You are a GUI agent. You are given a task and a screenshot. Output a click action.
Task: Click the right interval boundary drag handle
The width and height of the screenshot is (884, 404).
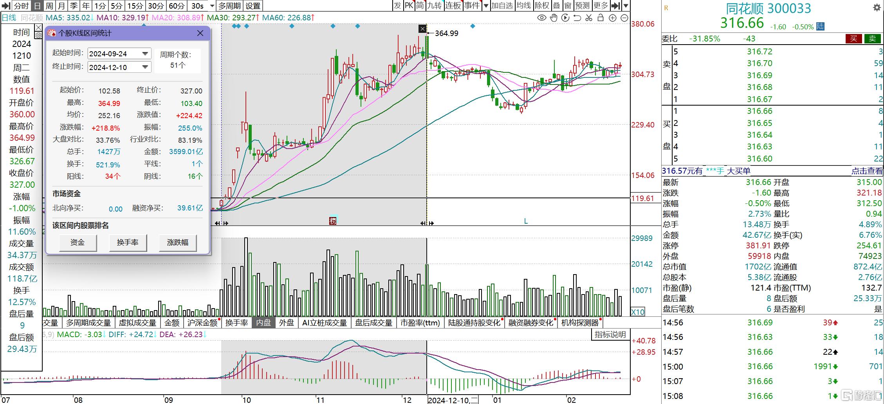click(x=427, y=223)
